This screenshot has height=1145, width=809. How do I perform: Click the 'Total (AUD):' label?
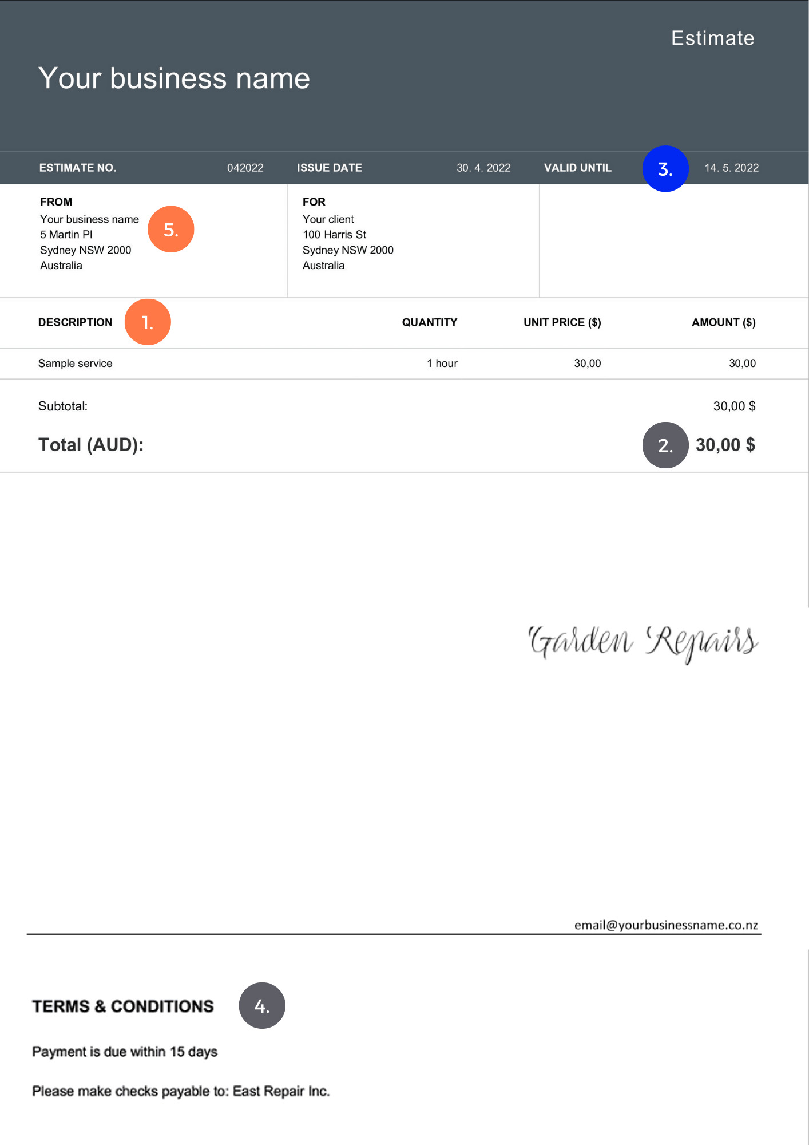pos(91,445)
